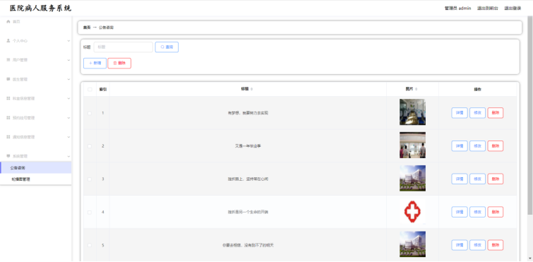Open the red cross thumbnail in row 4
The width and height of the screenshot is (533, 262).
pyautogui.click(x=412, y=211)
